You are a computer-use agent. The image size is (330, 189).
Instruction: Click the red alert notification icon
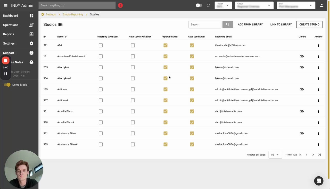pos(120,5)
